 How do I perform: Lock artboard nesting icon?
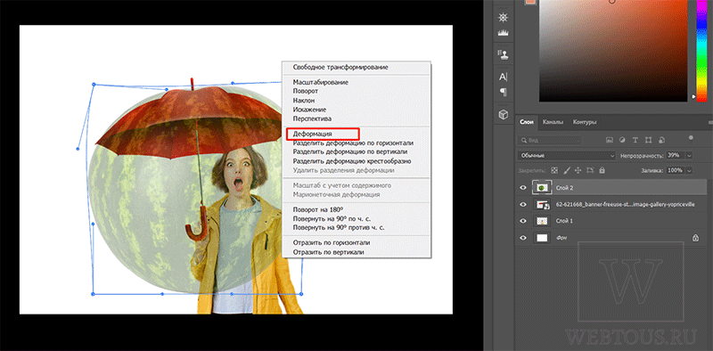(590, 170)
